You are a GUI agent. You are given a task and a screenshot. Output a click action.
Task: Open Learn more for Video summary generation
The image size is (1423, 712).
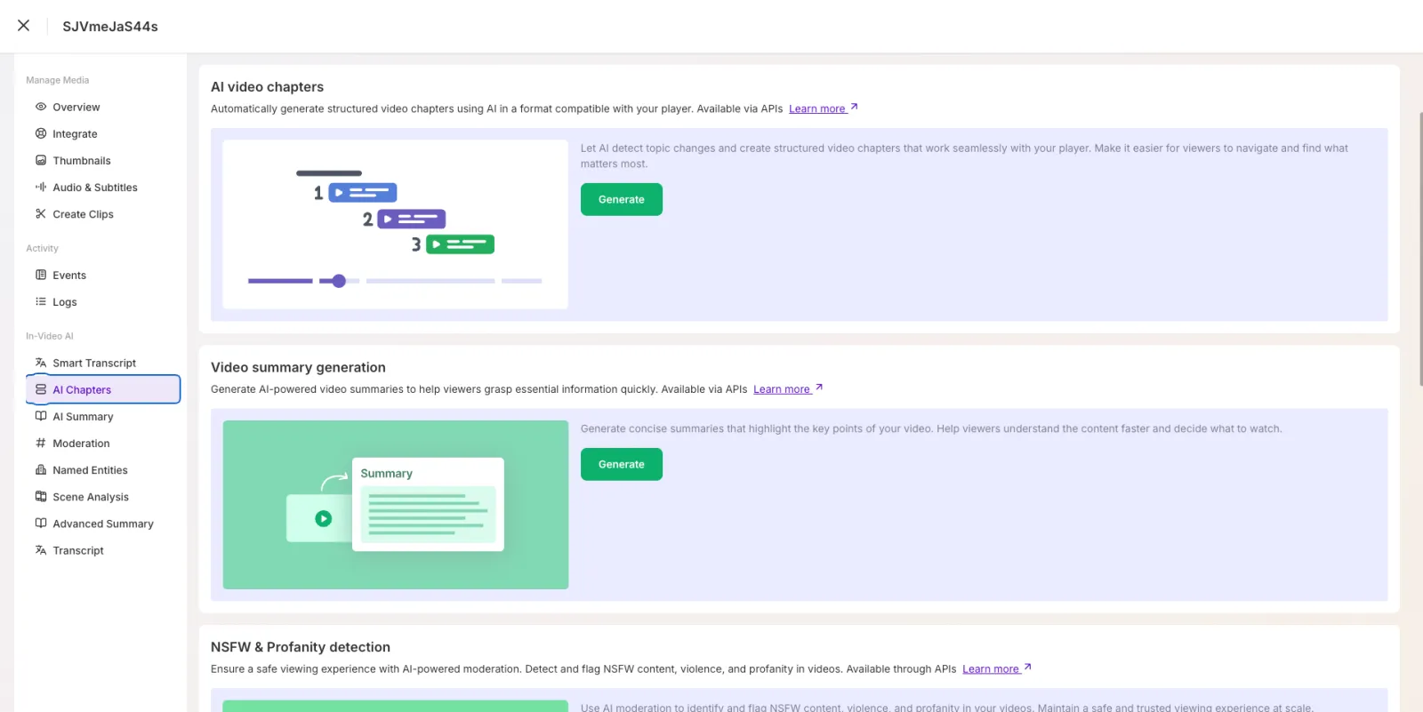coord(787,388)
